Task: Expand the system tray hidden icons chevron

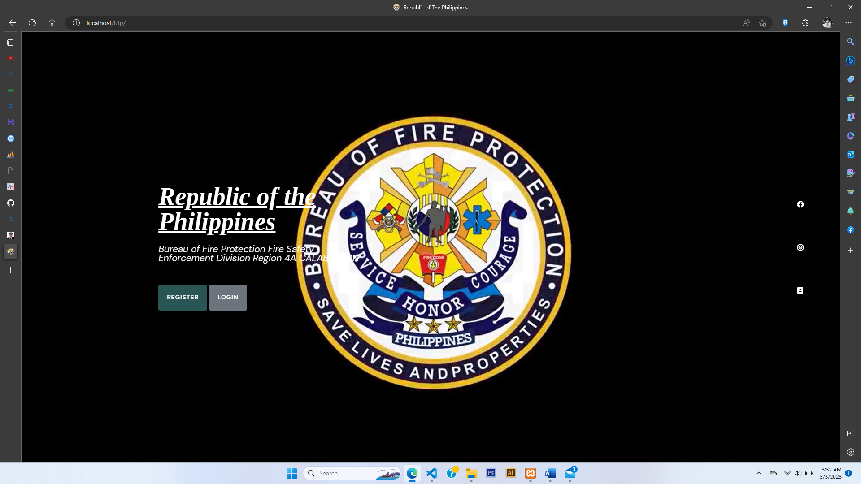Action: pos(759,473)
